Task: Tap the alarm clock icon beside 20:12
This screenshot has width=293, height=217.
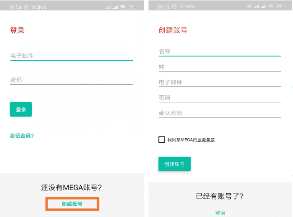Action: [174, 7]
